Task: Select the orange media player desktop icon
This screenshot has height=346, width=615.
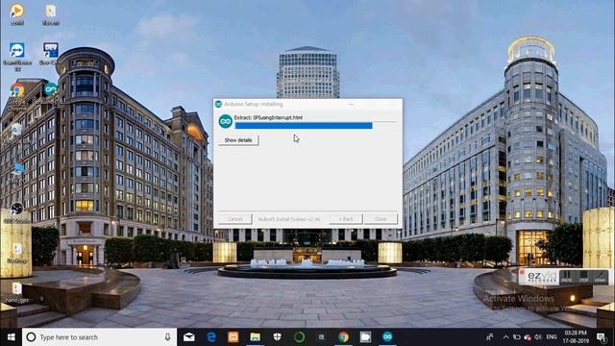Action: (17, 14)
